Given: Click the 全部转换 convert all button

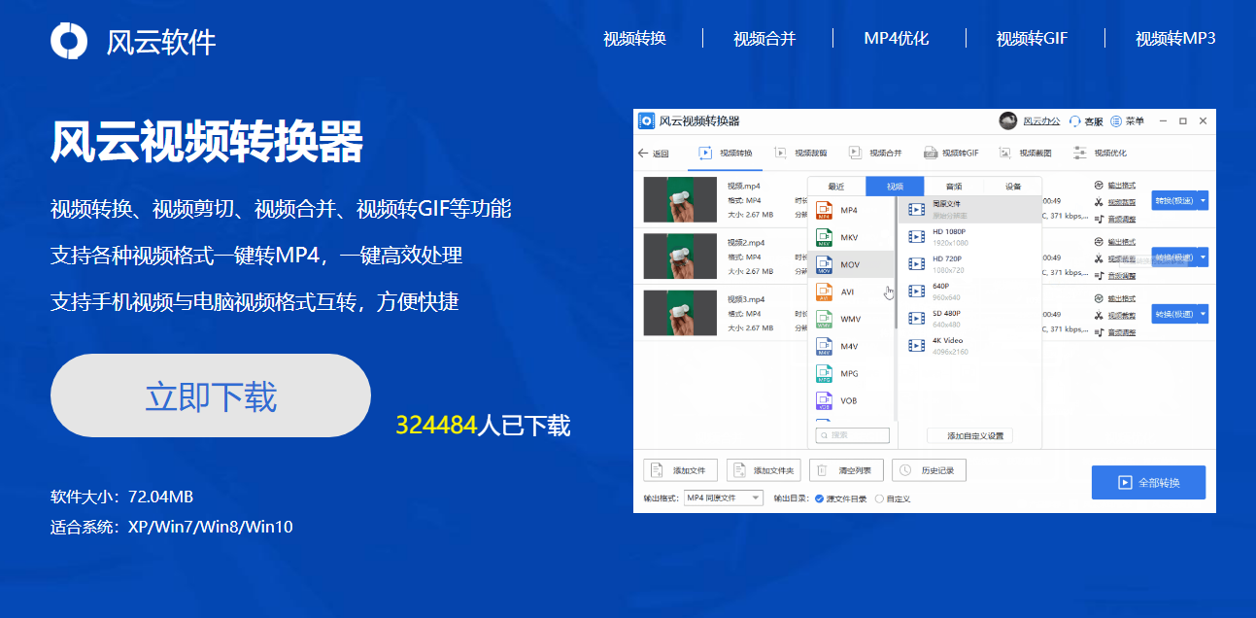Looking at the screenshot, I should [x=1148, y=482].
